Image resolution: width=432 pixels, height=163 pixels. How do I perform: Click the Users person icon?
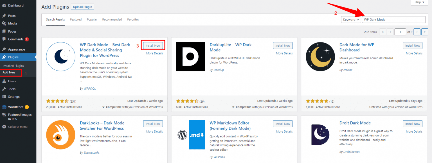[x=4, y=81]
